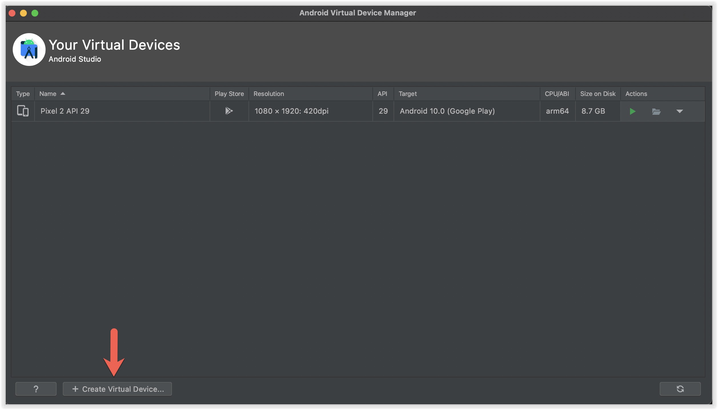The width and height of the screenshot is (718, 410).
Task: Sort devices by the Name column header
Action: (x=48, y=94)
